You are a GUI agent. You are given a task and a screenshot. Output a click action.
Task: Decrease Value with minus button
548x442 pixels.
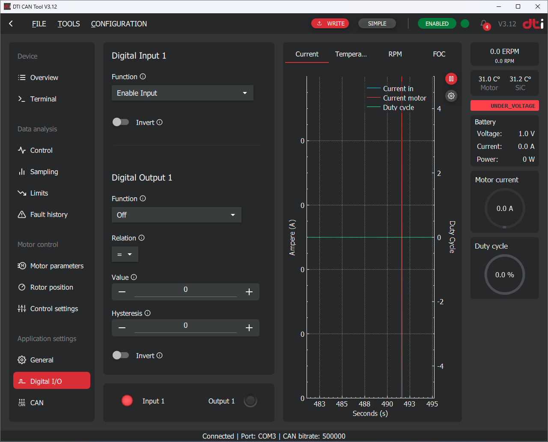[x=122, y=292]
